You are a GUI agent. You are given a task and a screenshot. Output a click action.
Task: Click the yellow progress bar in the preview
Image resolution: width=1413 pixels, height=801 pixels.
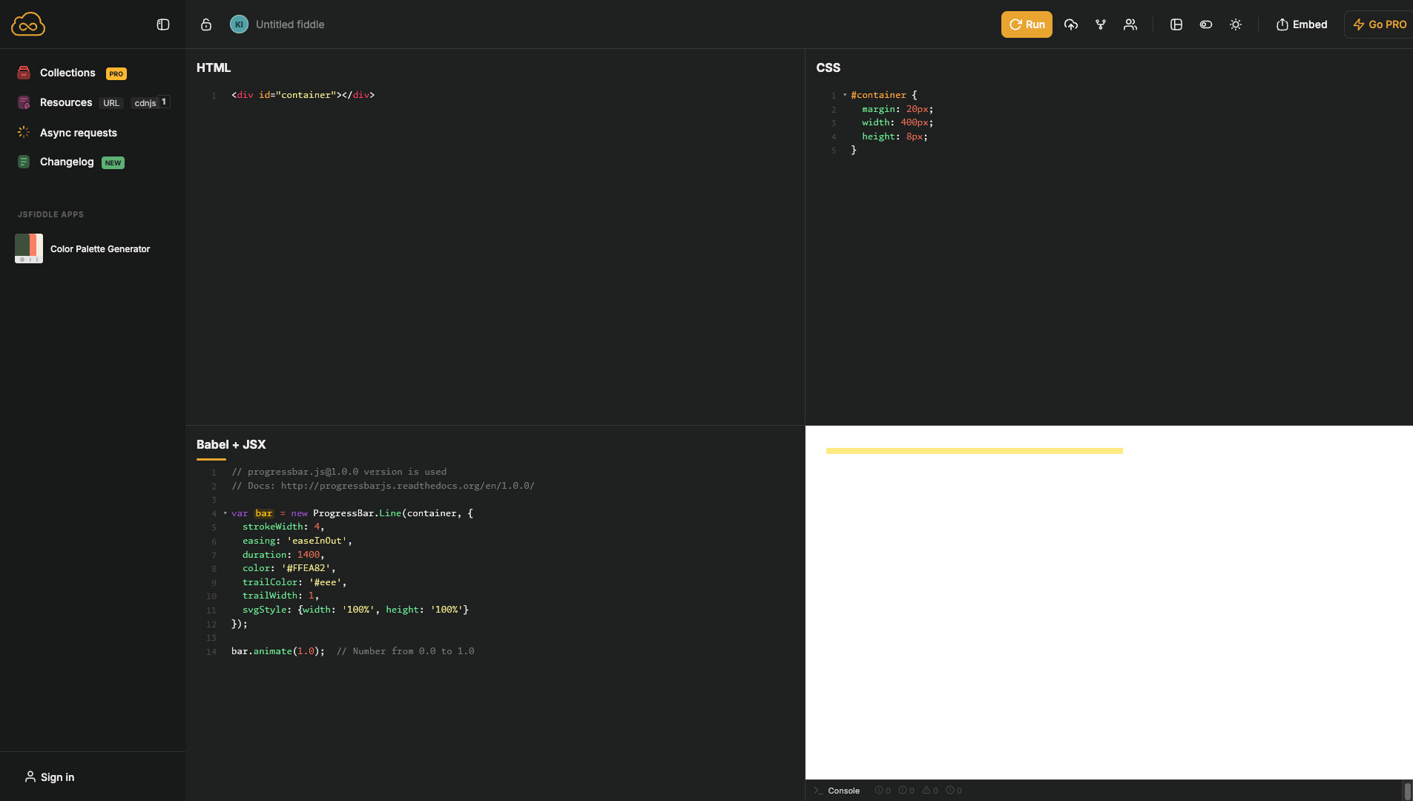click(975, 450)
